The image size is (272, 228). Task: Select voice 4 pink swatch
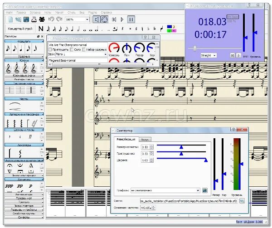pyautogui.click(x=174, y=31)
